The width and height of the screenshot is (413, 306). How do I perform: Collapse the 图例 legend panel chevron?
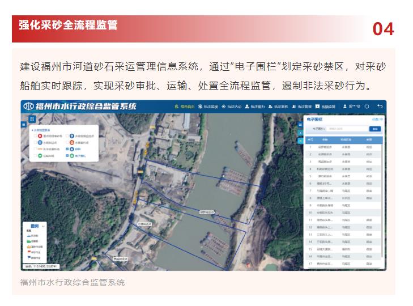point(44,226)
